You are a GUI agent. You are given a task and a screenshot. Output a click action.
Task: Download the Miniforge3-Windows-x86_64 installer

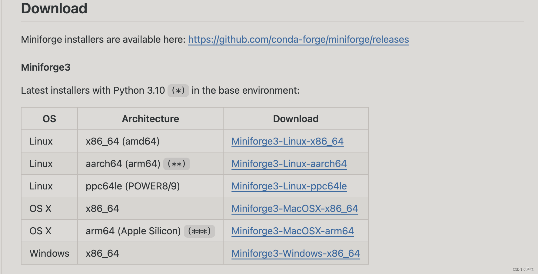click(x=295, y=253)
